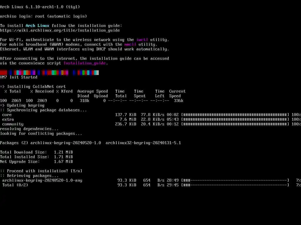Screen dimensions: 301x225
Task: Click the '336k' current speed value
Action: 178,101
